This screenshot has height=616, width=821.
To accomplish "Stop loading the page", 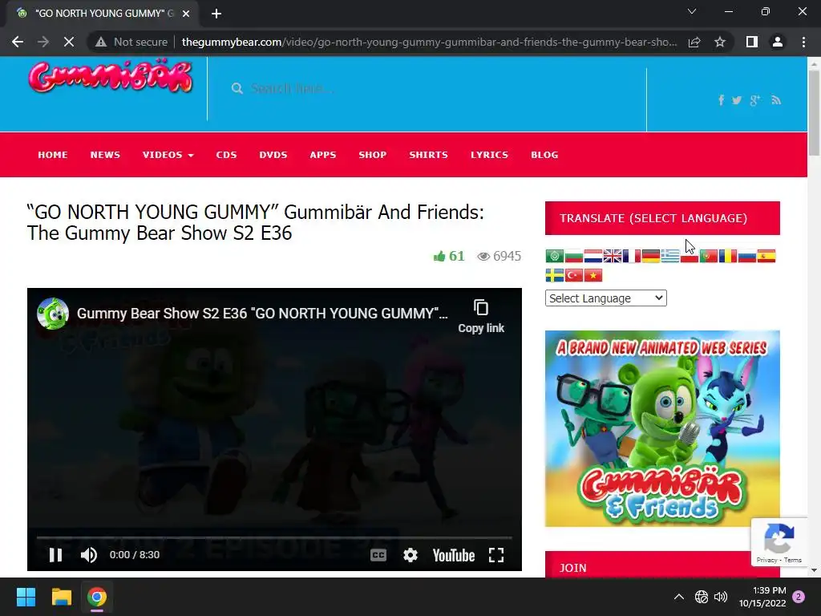I will tap(69, 42).
